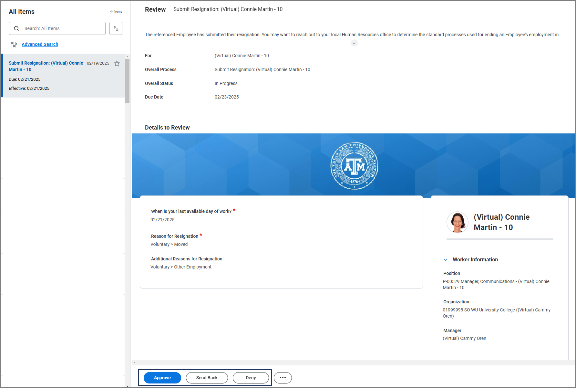The height and width of the screenshot is (388, 576).
Task: Click the advanced search filter icon
Action: 14,45
